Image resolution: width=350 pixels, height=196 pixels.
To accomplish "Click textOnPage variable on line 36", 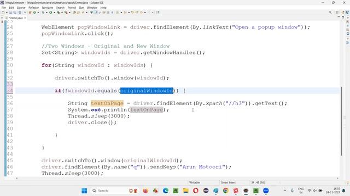I will click(107, 103).
